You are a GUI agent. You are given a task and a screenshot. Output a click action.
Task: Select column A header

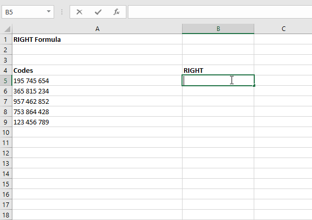tap(97, 29)
